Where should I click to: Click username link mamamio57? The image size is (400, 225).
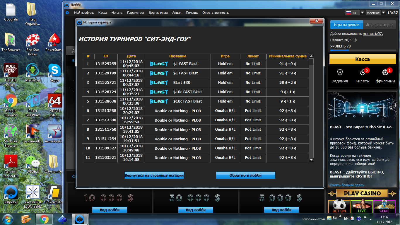(373, 34)
